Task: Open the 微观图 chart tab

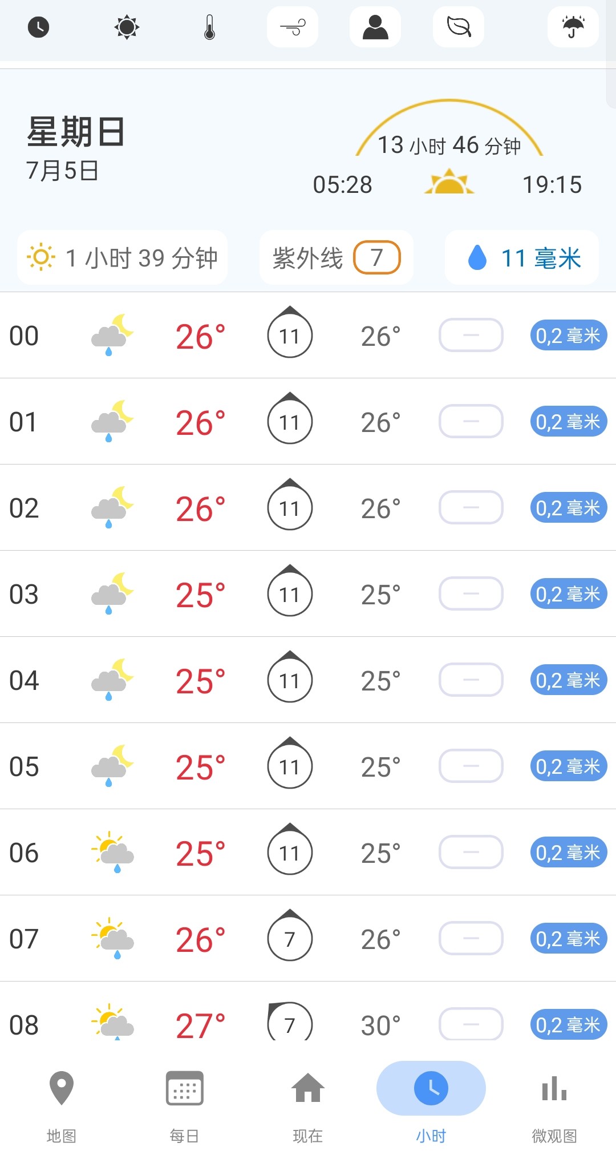Action: pyautogui.click(x=554, y=1106)
